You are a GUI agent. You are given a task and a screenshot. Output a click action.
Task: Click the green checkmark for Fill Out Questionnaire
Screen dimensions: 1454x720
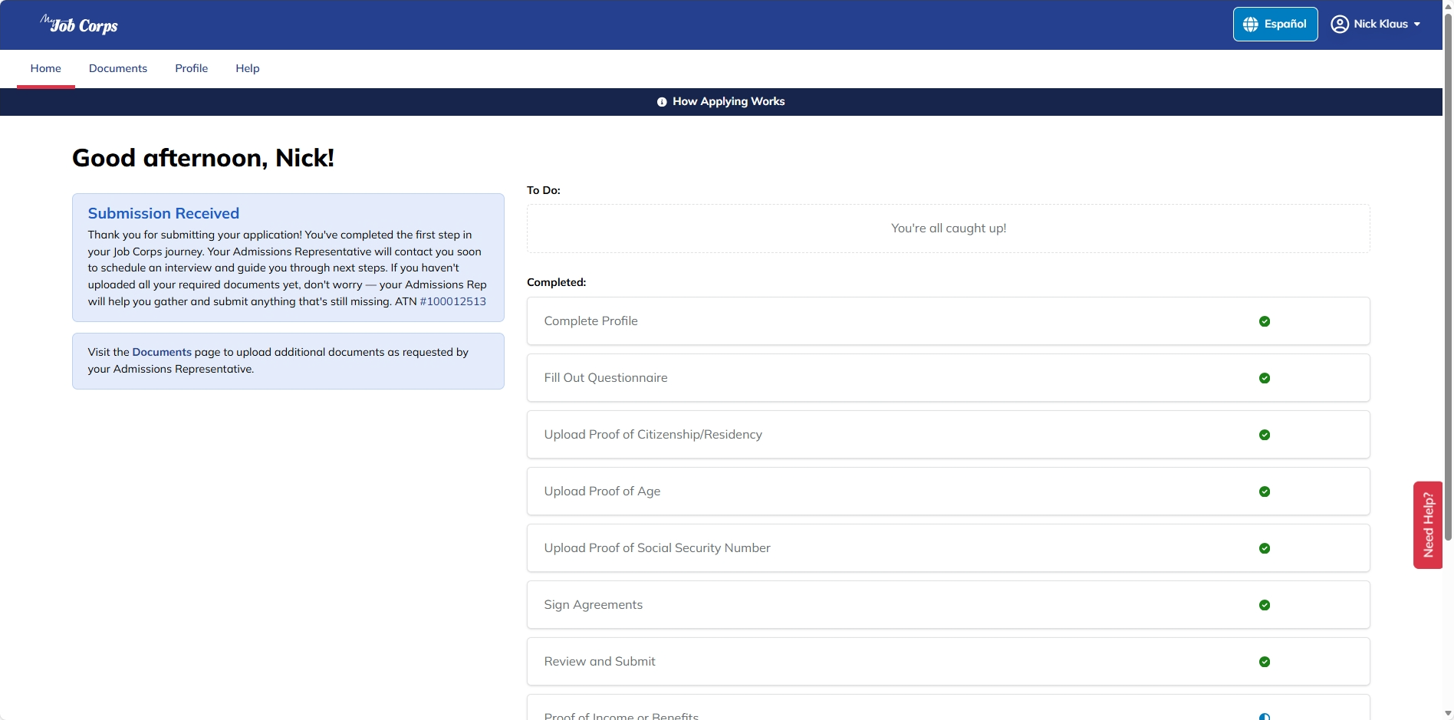1264,378
